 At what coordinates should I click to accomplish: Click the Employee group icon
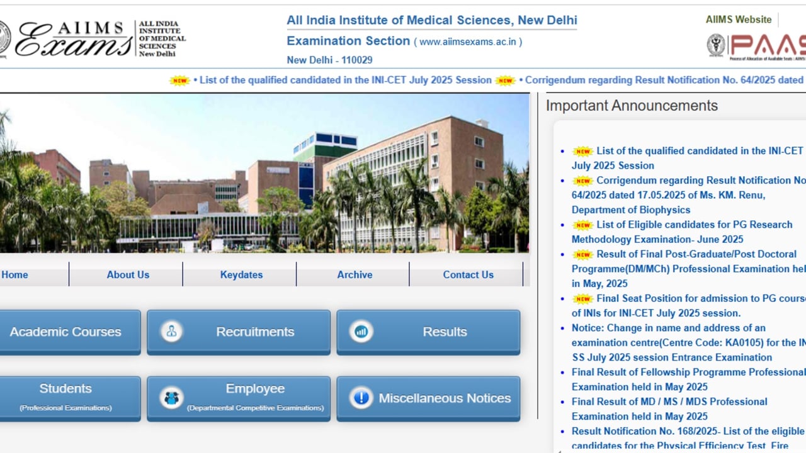click(x=171, y=398)
